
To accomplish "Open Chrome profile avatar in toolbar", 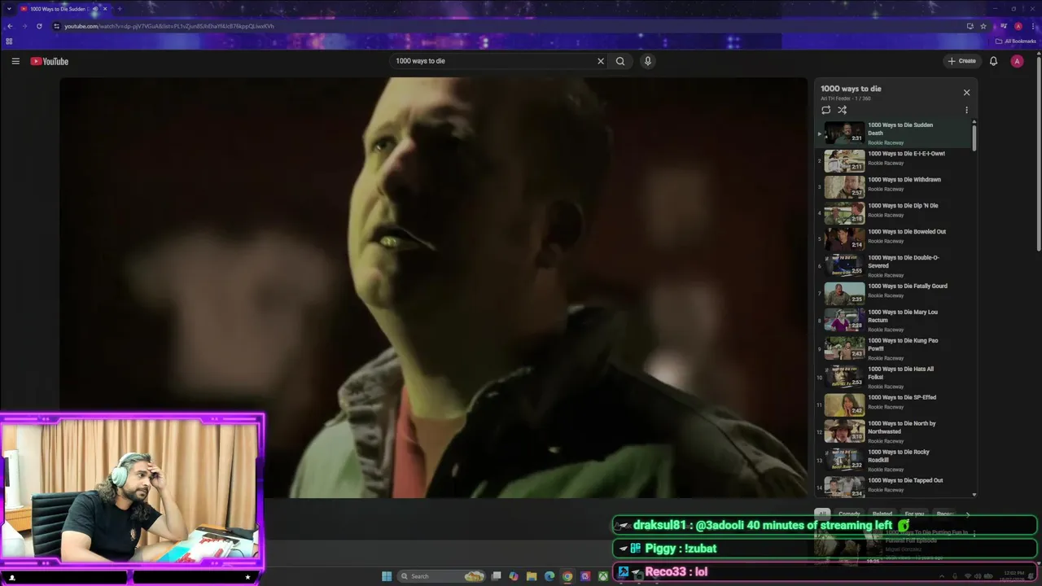I will point(1018,26).
